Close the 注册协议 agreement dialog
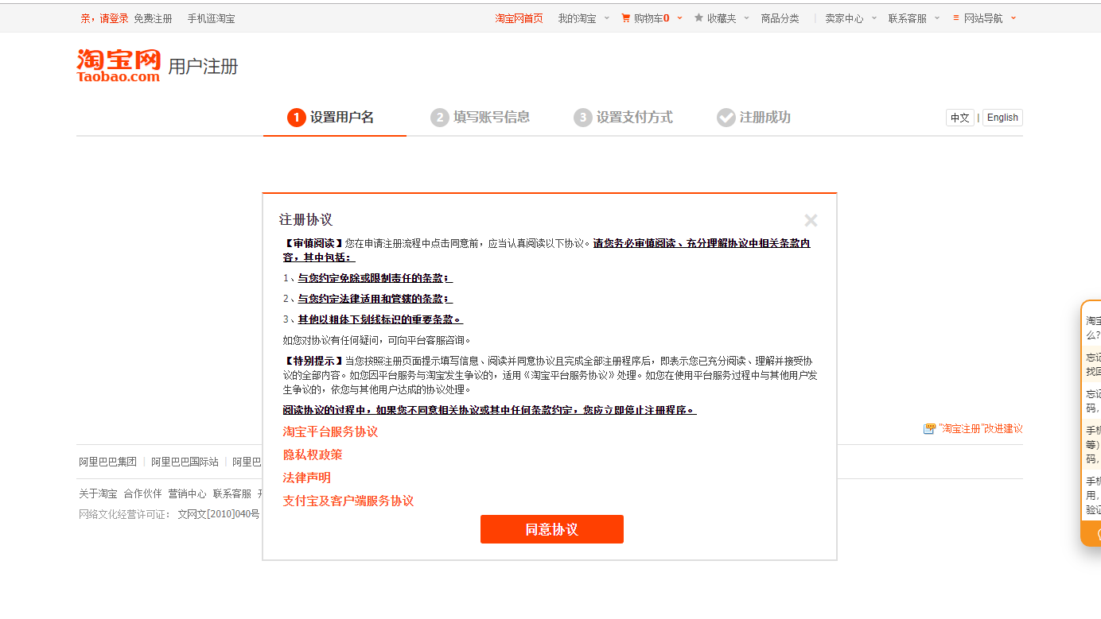This screenshot has height=619, width=1101. coord(811,220)
